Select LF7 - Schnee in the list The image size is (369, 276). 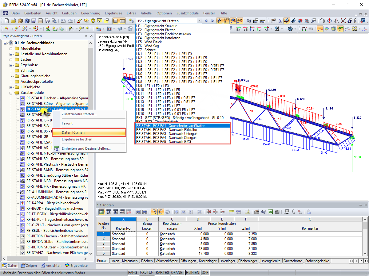coord(183,50)
